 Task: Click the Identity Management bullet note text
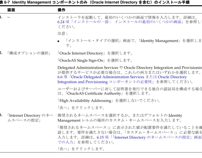(x=134, y=43)
